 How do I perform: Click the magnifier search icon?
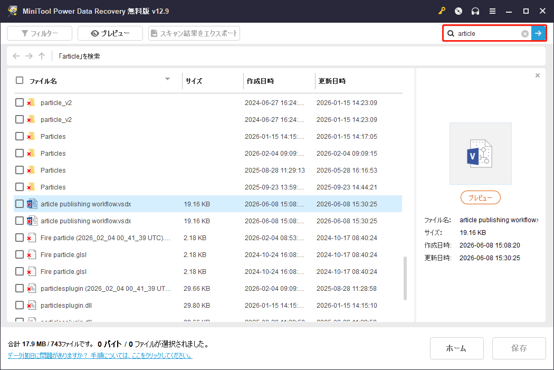[x=451, y=34]
